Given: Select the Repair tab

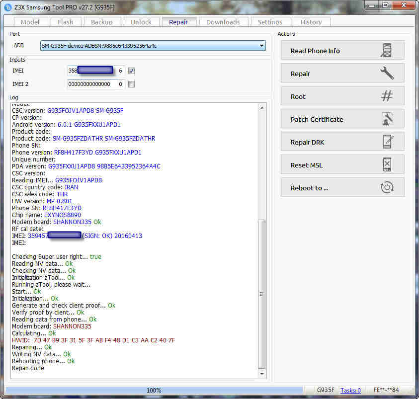Looking at the screenshot, I should coord(178,22).
